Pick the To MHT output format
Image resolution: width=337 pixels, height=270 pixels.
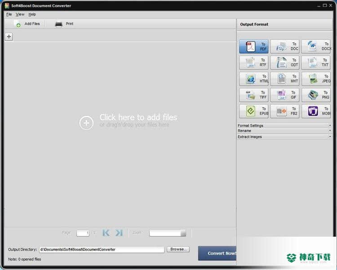[x=284, y=79]
